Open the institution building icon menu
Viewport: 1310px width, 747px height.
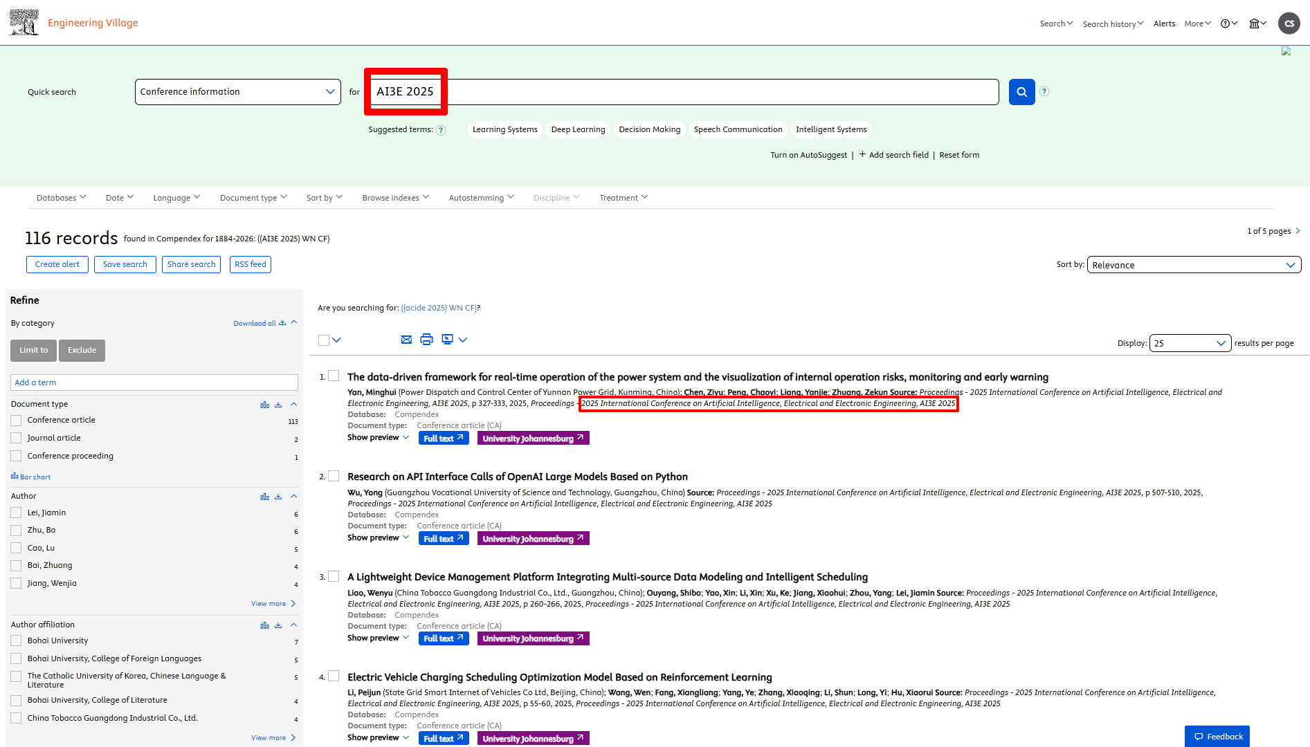[1257, 24]
